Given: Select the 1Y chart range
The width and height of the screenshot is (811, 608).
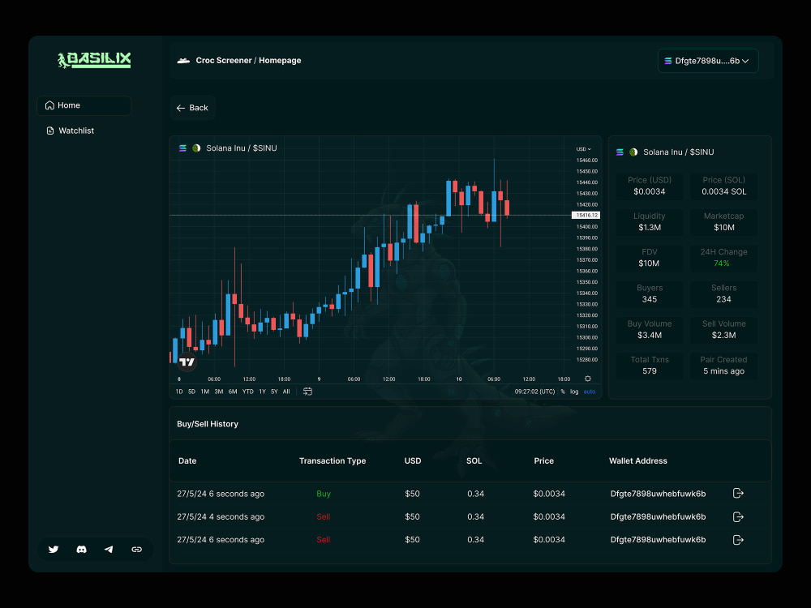Looking at the screenshot, I should 262,392.
